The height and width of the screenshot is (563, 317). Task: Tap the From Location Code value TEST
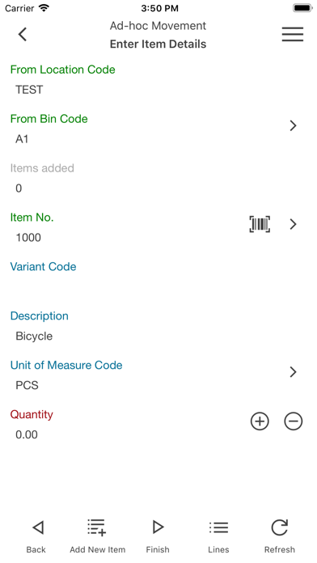[x=29, y=90]
